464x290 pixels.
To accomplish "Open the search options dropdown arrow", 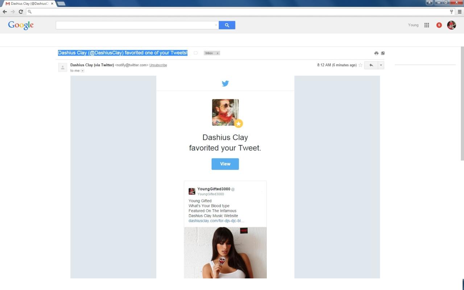I will coord(216,25).
